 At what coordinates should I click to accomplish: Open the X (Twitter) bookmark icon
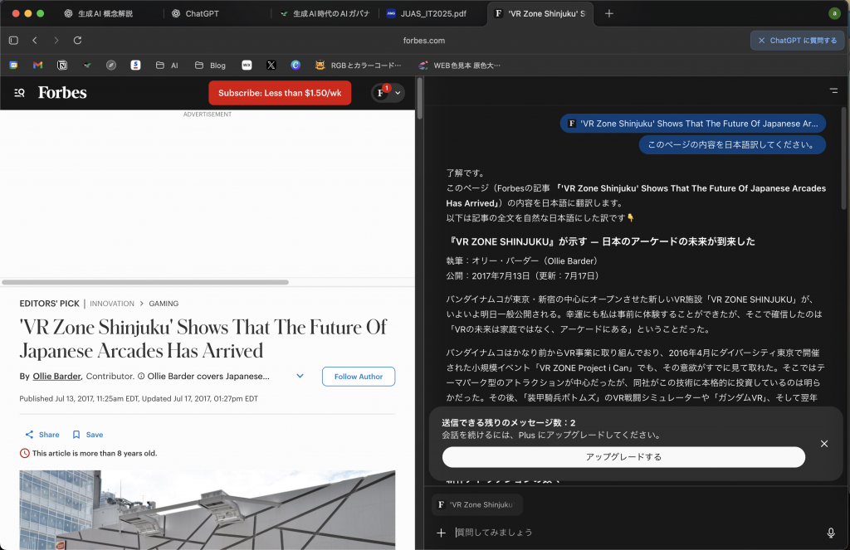(x=271, y=65)
